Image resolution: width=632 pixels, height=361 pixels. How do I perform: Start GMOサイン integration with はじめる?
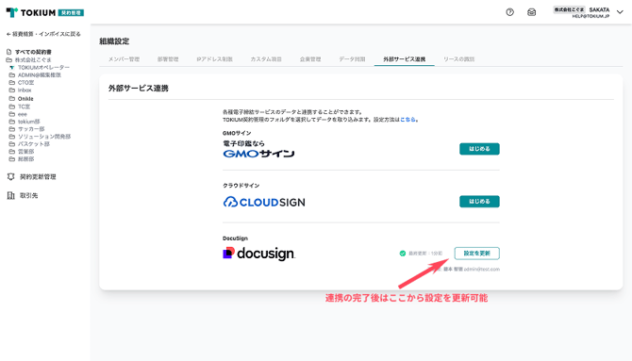coord(479,149)
